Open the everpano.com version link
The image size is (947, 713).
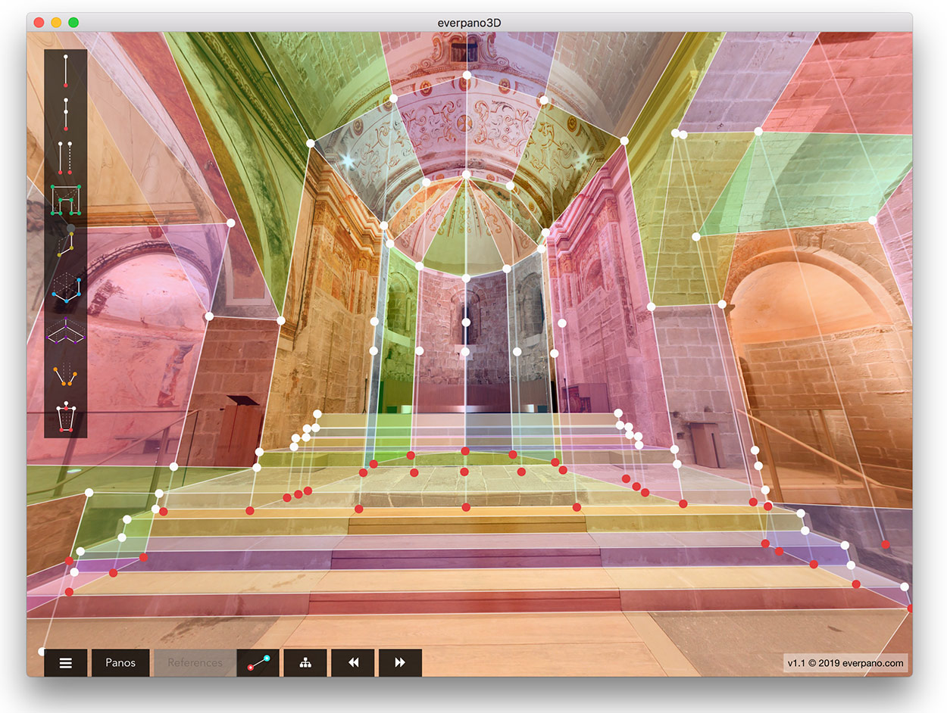tap(845, 664)
